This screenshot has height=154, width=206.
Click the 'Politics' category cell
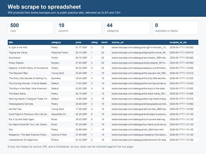pyautogui.click(x=55, y=140)
